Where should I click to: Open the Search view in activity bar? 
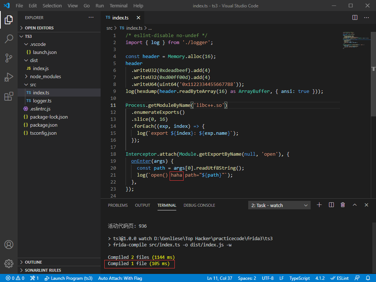click(x=9, y=39)
